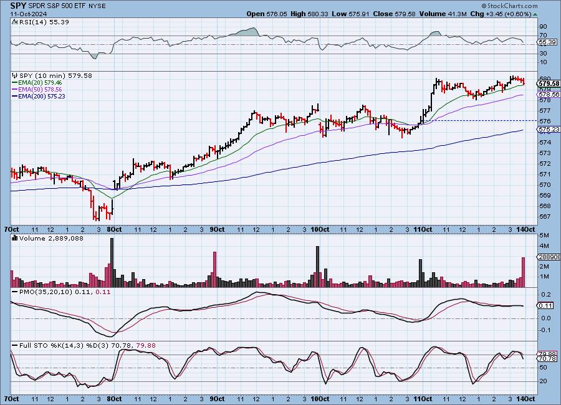Click the black line marker before Full STO

click(15, 345)
